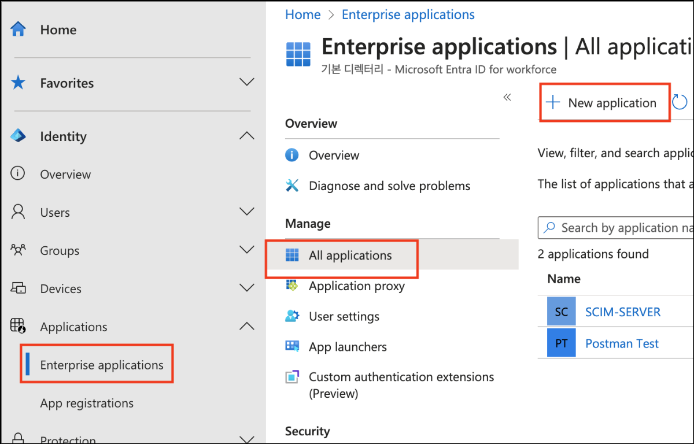
Task: Expand the Devices menu chevron
Action: pos(247,288)
